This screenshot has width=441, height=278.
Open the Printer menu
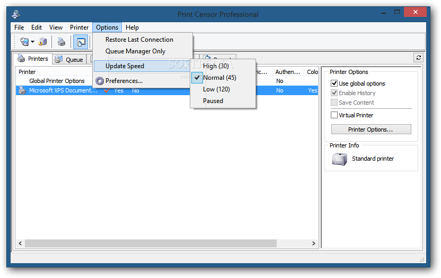[79, 27]
